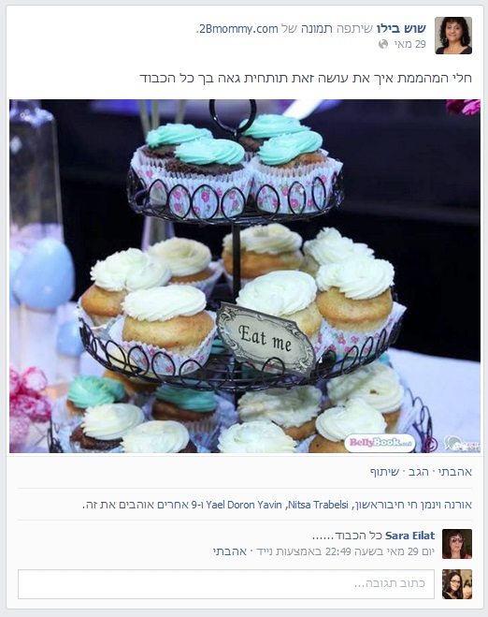488x617 pixels.
Task: Open Sara Eilat's profile name link
Action: [409, 536]
